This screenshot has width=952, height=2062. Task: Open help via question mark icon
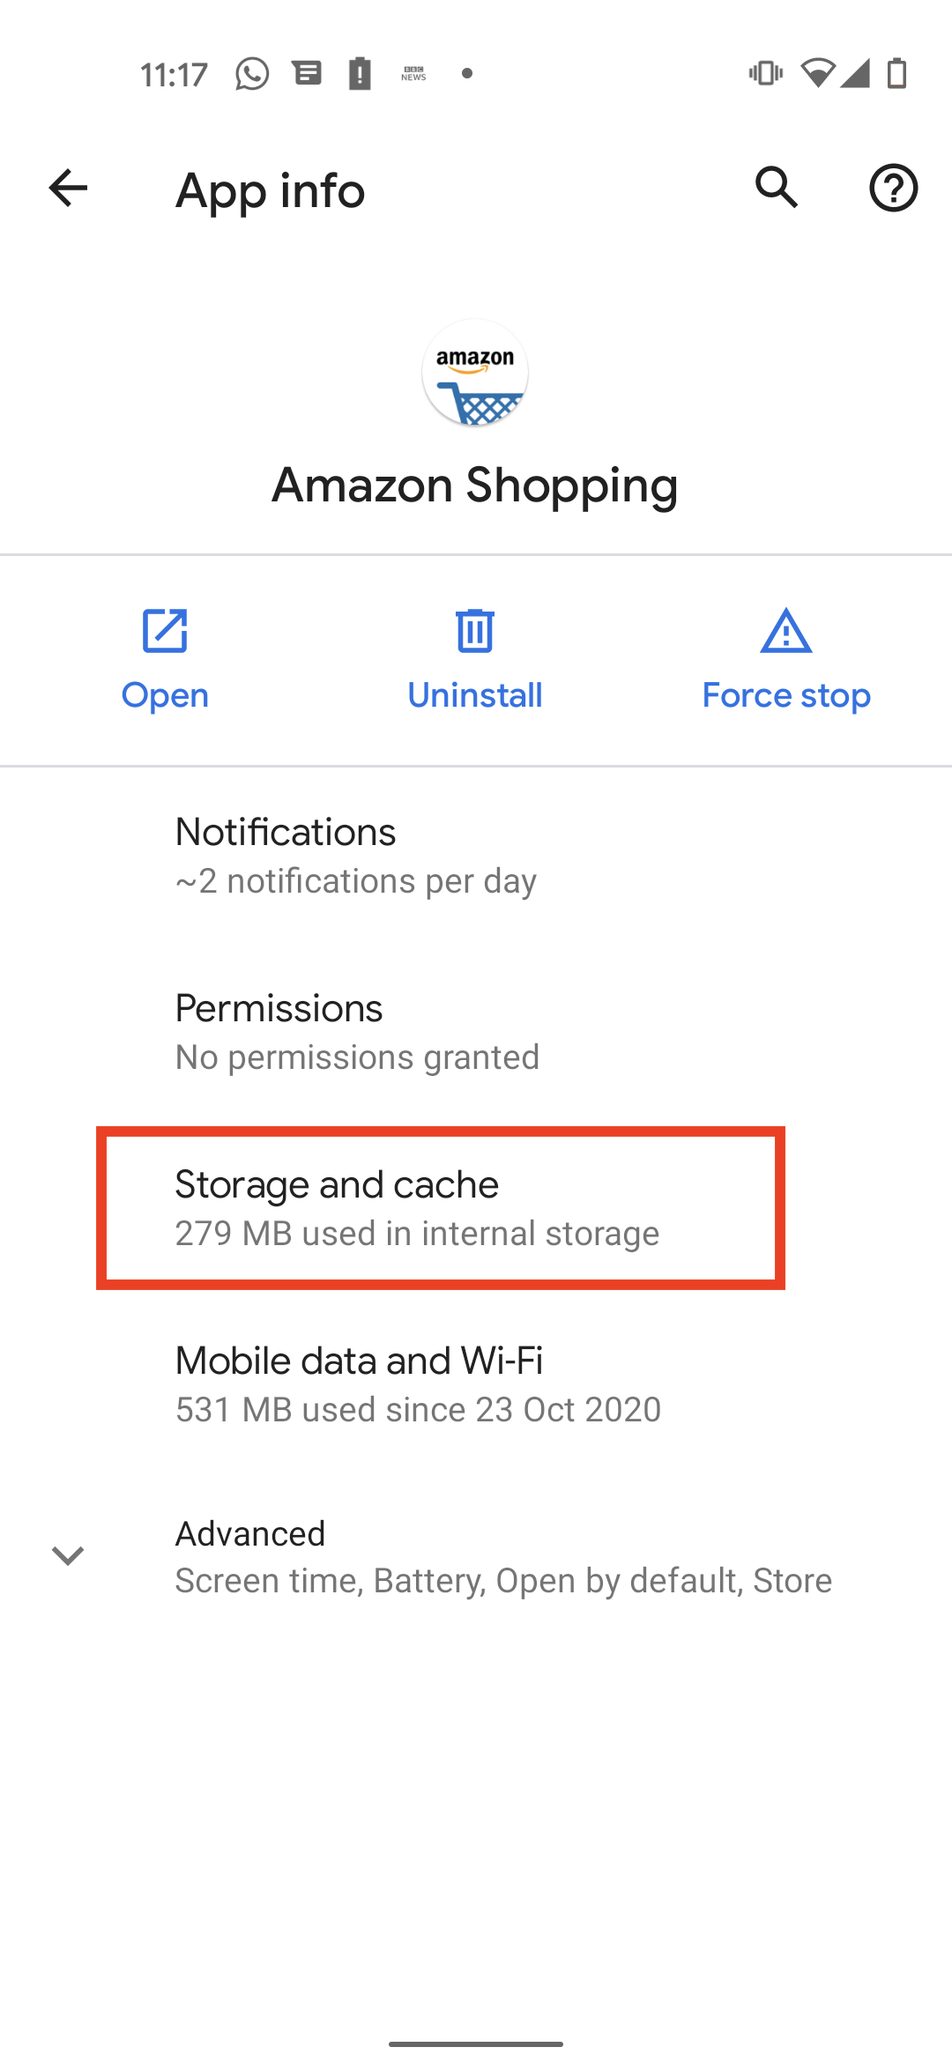[x=893, y=188]
